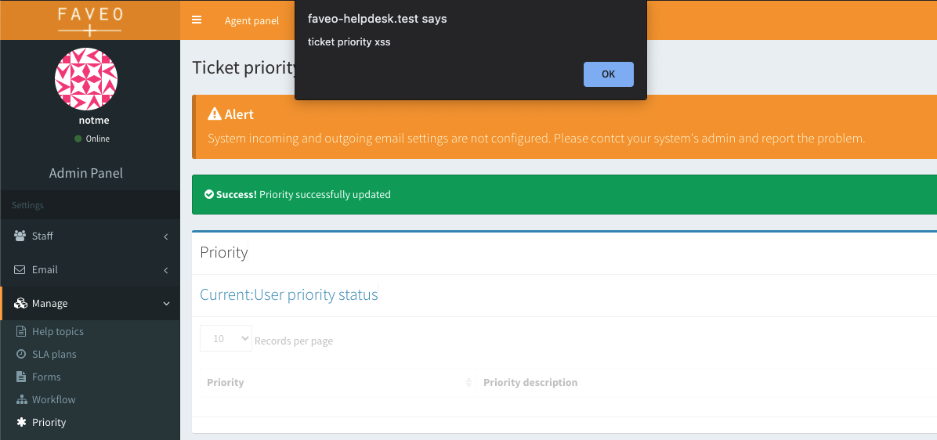Viewport: 937px width, 440px height.
Task: Open Help topics submenu item
Action: 57,331
